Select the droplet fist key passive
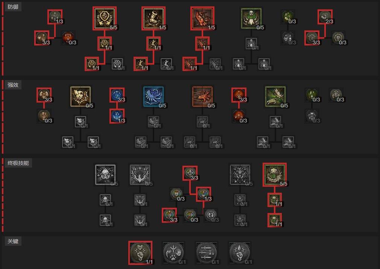Viewport: 380px width, 269px height. point(240,253)
